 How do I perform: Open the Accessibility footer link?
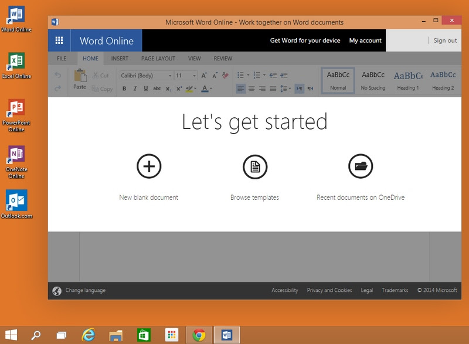(x=285, y=290)
